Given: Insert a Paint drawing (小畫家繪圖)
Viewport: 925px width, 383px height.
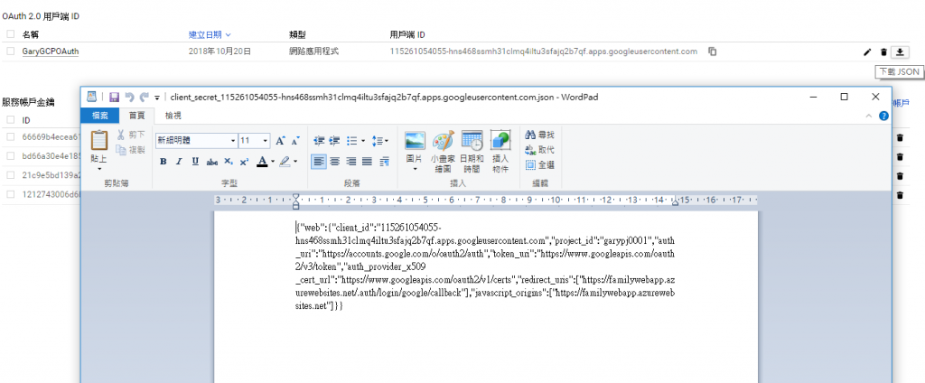Looking at the screenshot, I should (444, 151).
